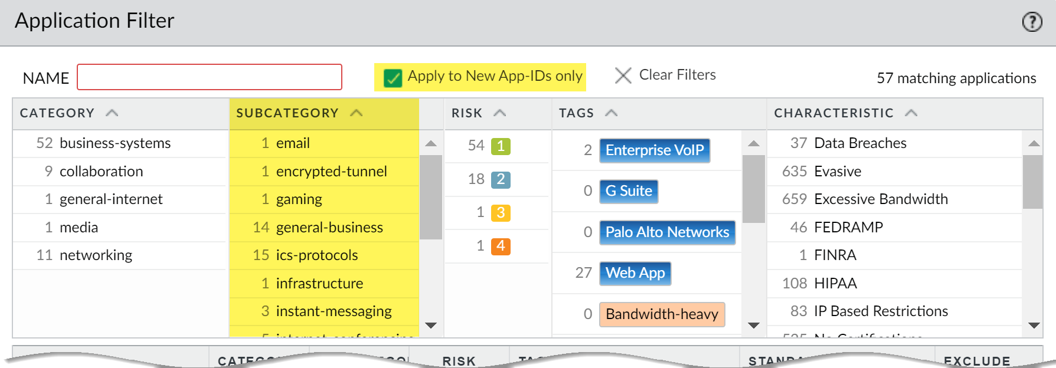The height and width of the screenshot is (368, 1056).
Task: Select the risk level 4 badge
Action: pos(501,246)
